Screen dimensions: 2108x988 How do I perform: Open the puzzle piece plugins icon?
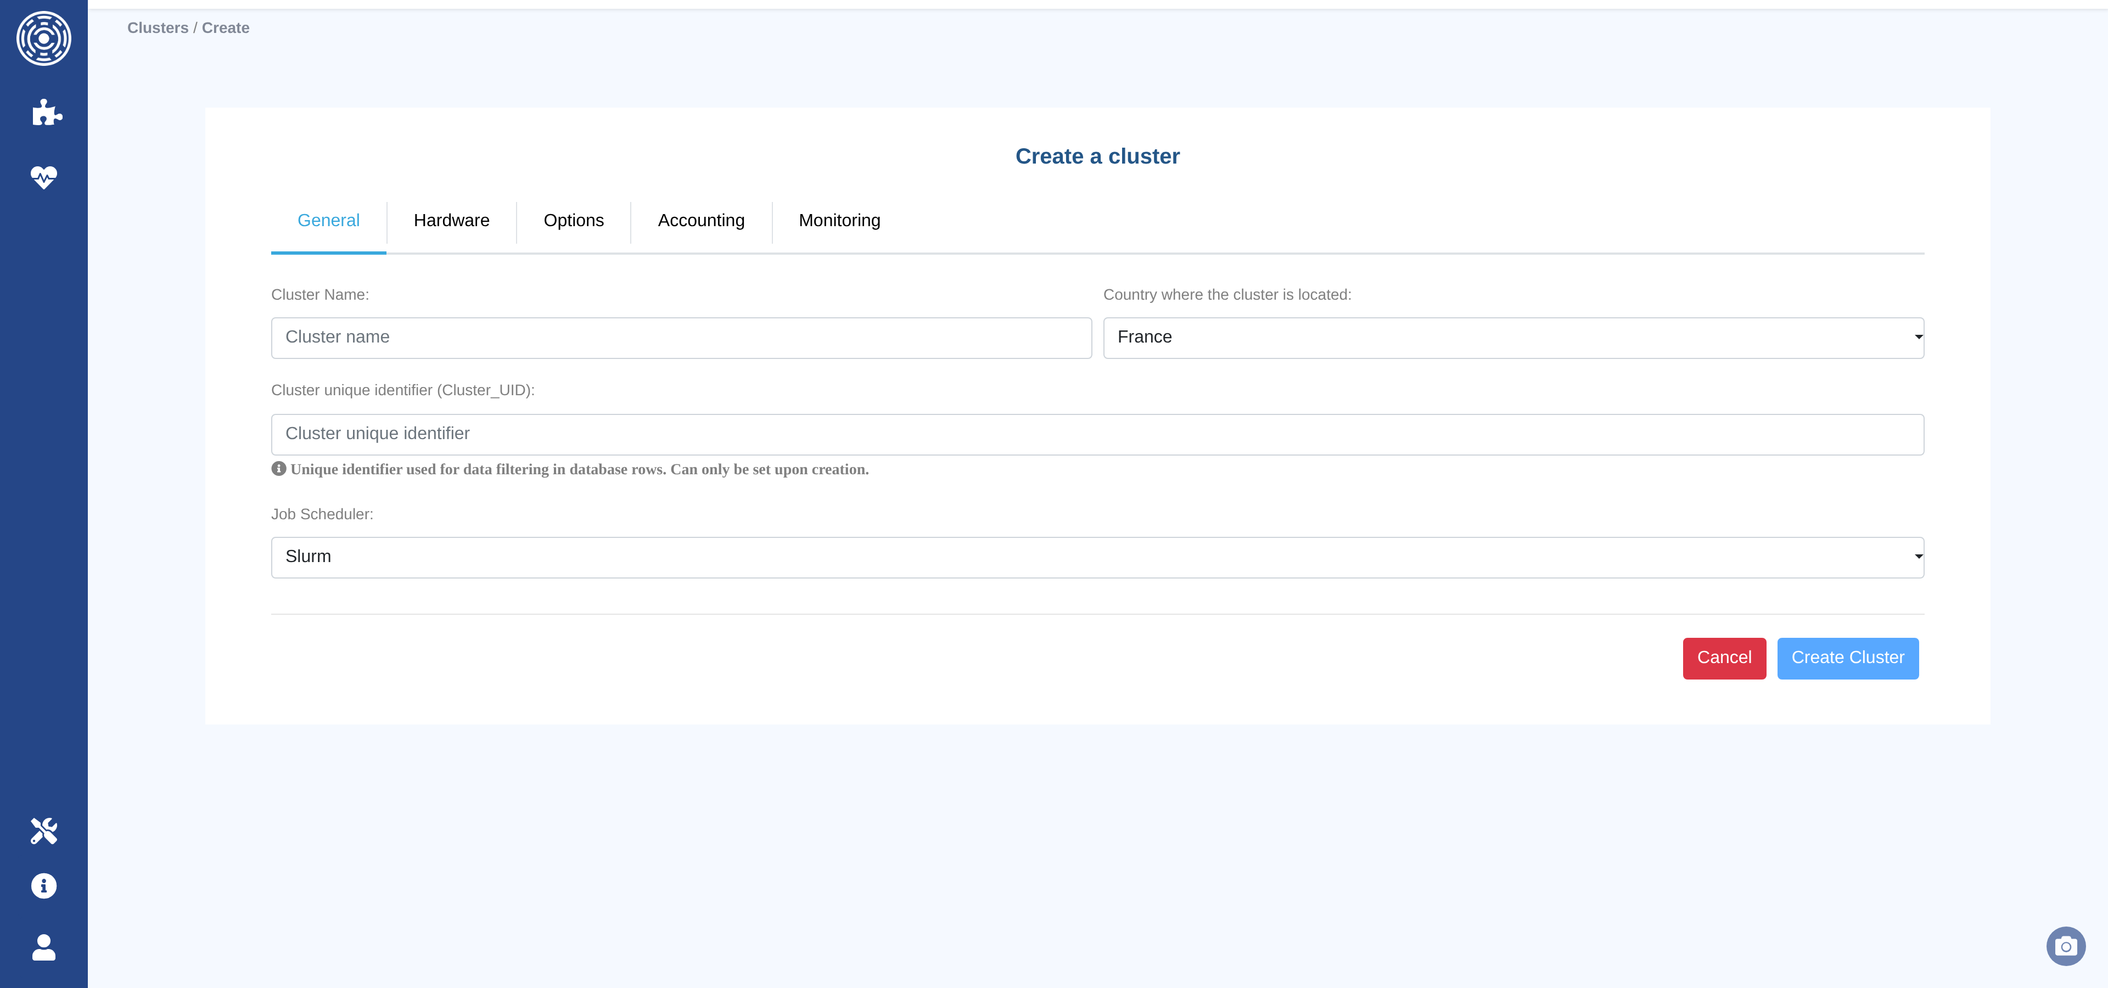[46, 112]
